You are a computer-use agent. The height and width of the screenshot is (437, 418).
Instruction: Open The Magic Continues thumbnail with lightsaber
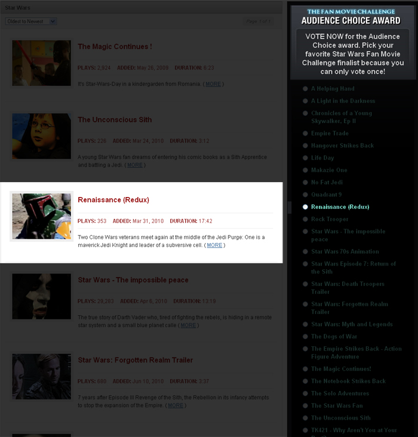pos(42,63)
